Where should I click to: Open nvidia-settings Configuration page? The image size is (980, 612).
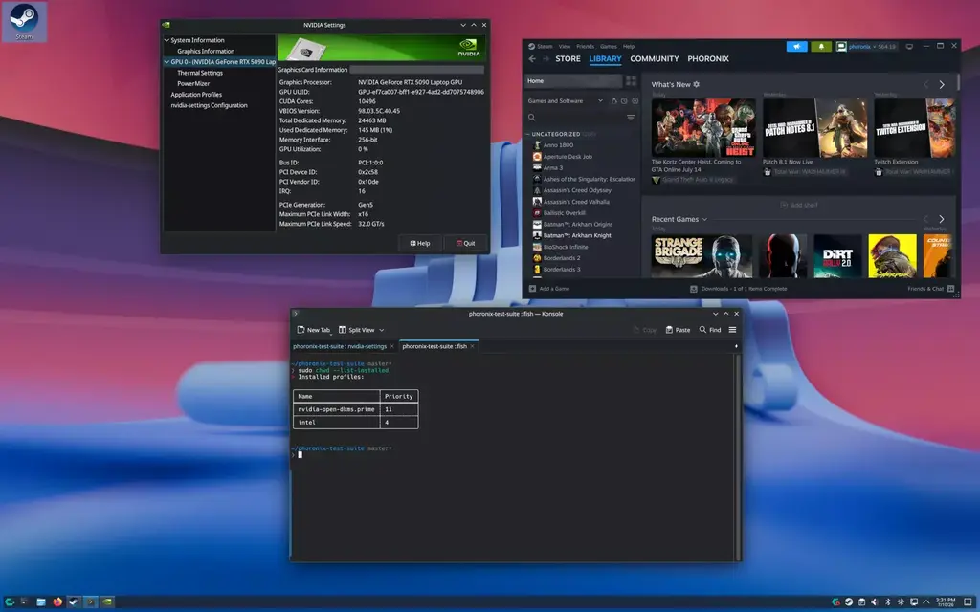click(209, 105)
